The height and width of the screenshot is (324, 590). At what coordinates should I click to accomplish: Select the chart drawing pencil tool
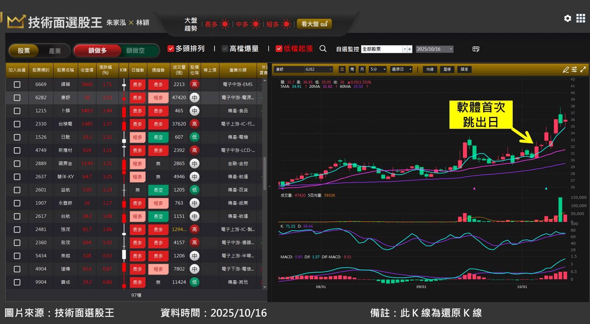coord(565,69)
